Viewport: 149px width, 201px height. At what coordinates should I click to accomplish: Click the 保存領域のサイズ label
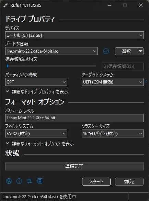pos(21,59)
